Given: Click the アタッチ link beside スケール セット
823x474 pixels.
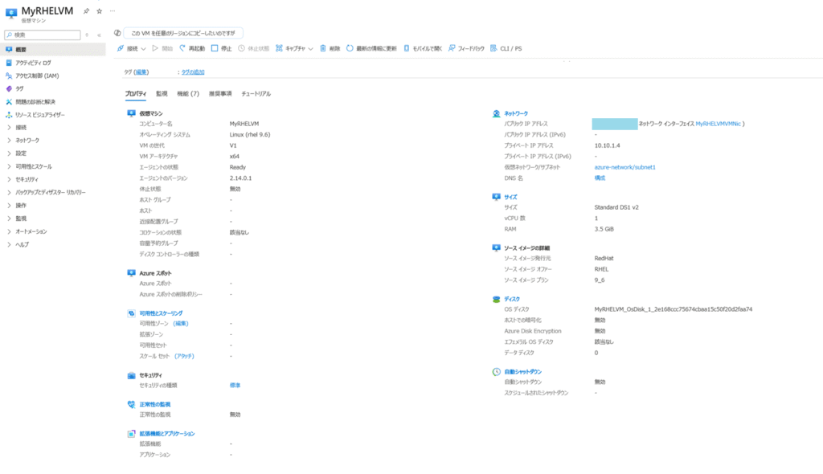Looking at the screenshot, I should point(184,357).
